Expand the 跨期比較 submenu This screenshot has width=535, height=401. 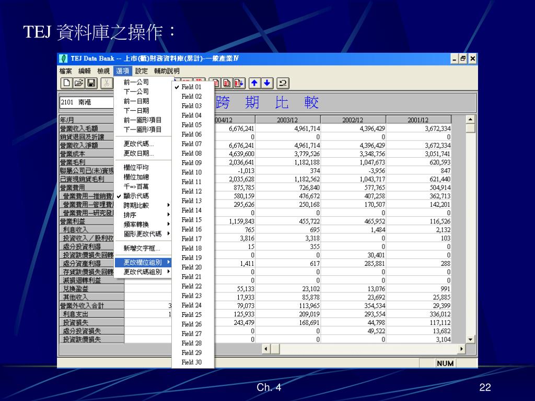143,205
